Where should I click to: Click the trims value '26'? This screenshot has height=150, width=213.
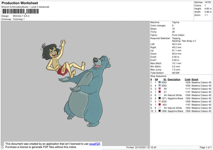coord(173,32)
